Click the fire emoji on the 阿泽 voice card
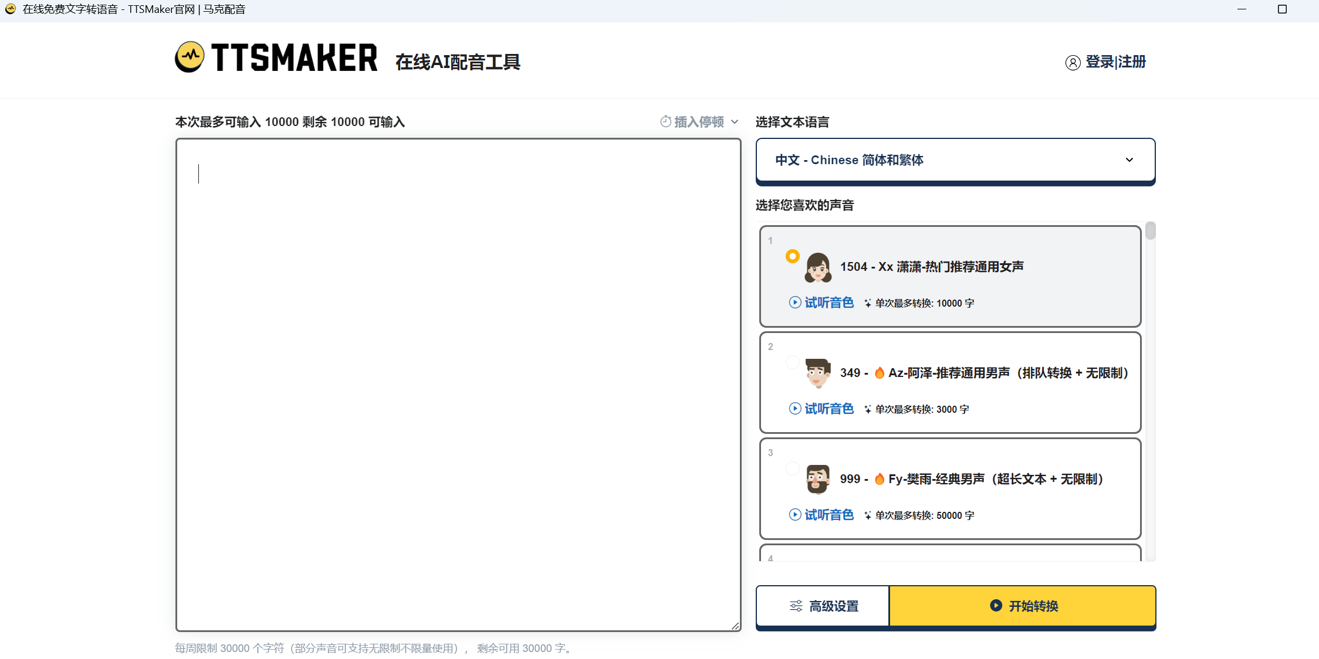This screenshot has height=659, width=1319. (880, 372)
